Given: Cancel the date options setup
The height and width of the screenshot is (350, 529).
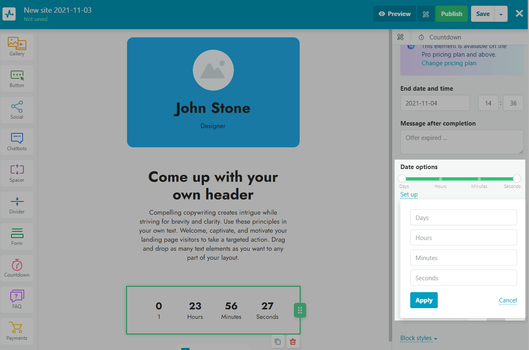Looking at the screenshot, I should tap(508, 300).
